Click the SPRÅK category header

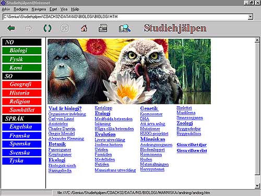coord(22,119)
